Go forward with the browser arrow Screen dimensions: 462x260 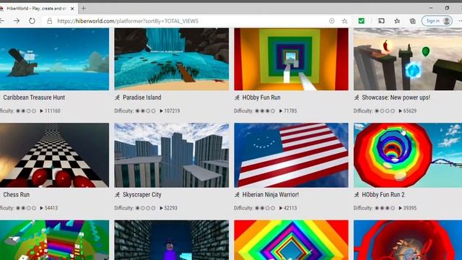[x=17, y=21]
